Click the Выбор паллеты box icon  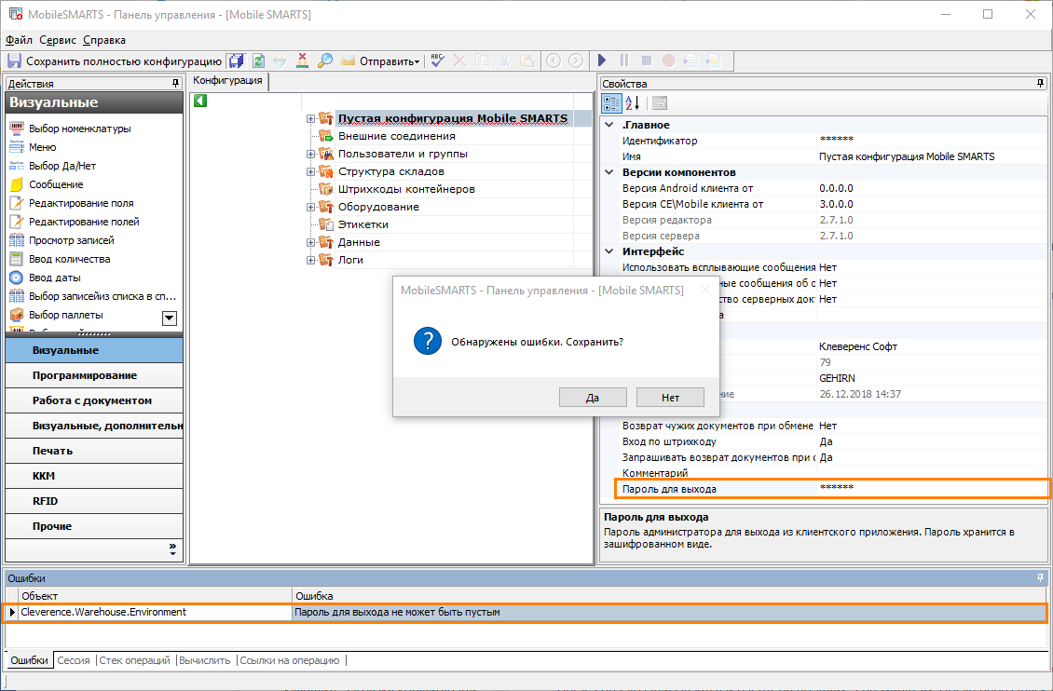[17, 315]
